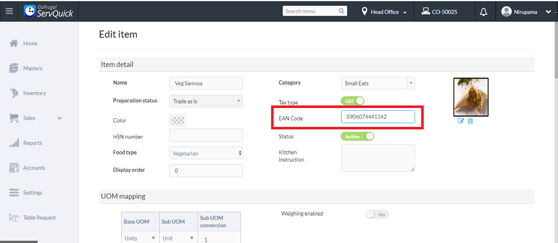The image size is (558, 243).
Task: Open the hamburger menu icon
Action: [9, 11]
